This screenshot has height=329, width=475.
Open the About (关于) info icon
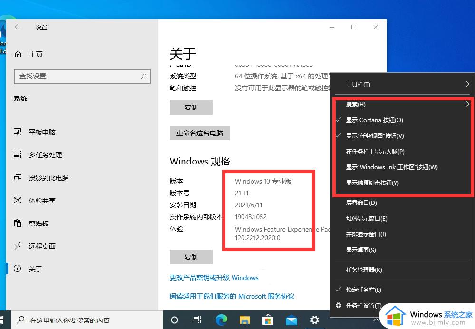coord(18,269)
